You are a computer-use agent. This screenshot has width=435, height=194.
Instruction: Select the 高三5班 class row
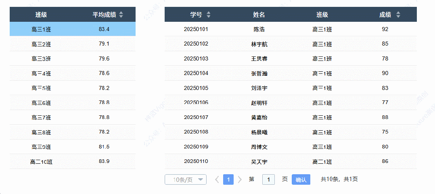pos(73,88)
